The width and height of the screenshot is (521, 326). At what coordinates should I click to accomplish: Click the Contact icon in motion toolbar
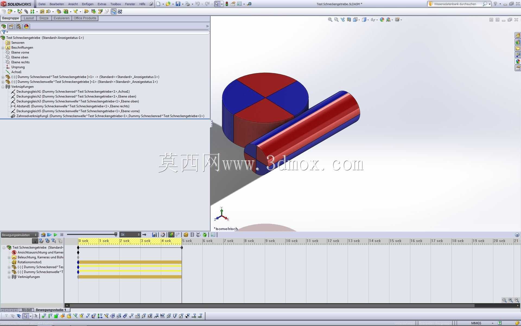tap(198, 235)
